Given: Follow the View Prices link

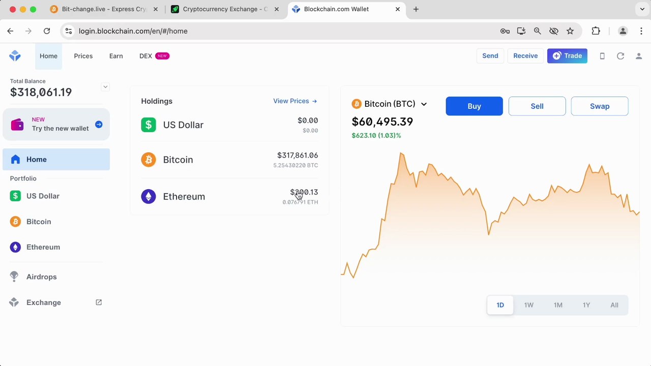Looking at the screenshot, I should (295, 101).
